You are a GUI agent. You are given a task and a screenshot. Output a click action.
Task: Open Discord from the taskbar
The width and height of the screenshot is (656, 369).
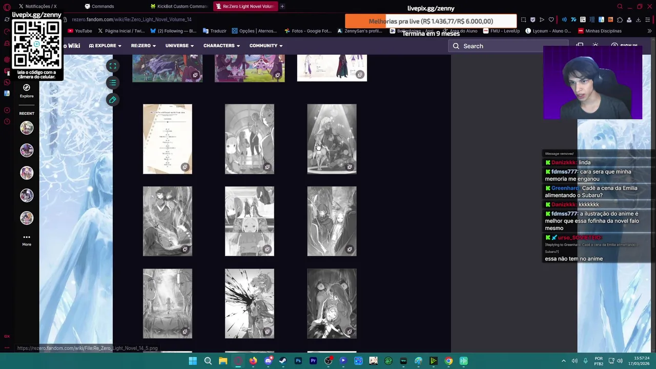click(x=268, y=361)
